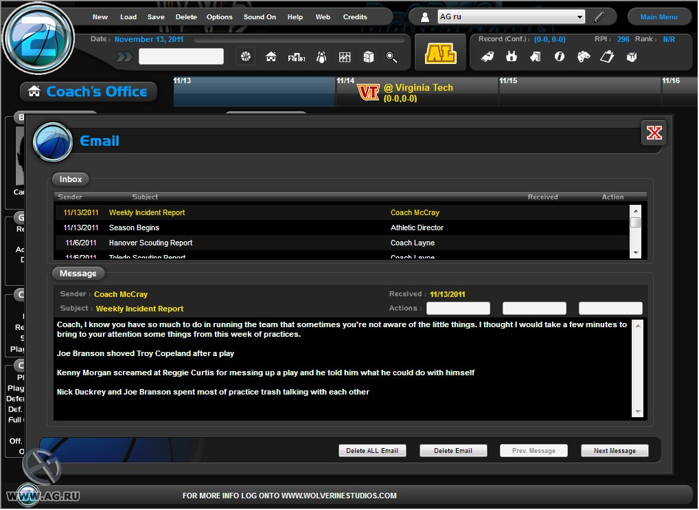The image size is (699, 510).
Task: Click the third empty Actions box
Action: tap(610, 309)
